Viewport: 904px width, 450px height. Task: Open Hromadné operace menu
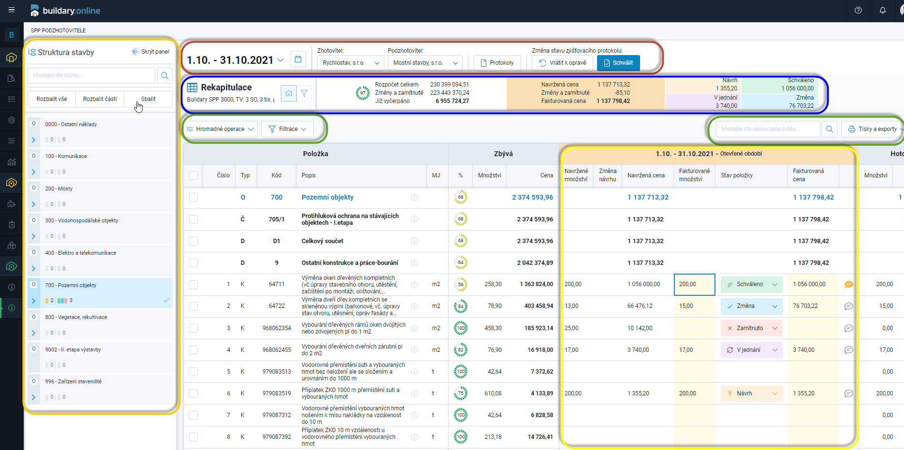[x=220, y=129]
